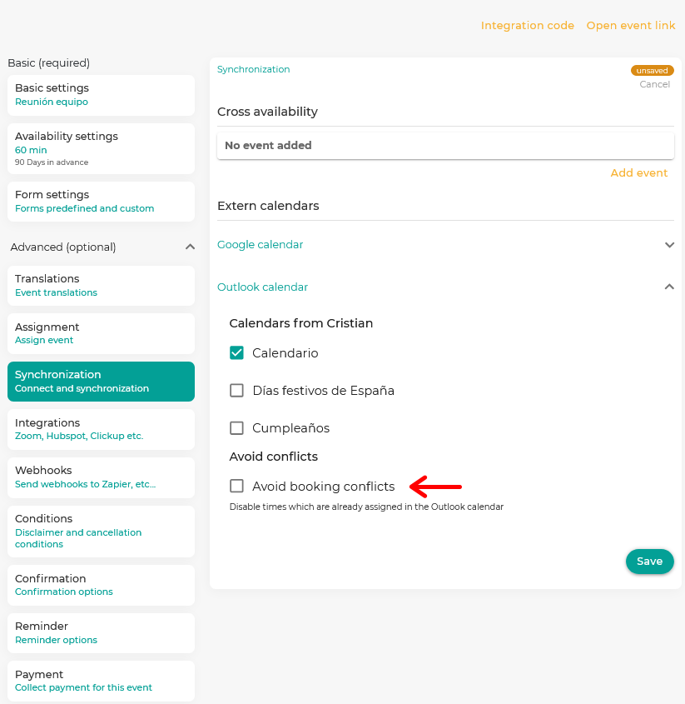Uncheck the Calendario checkbox
This screenshot has height=704, width=685.
pos(236,353)
